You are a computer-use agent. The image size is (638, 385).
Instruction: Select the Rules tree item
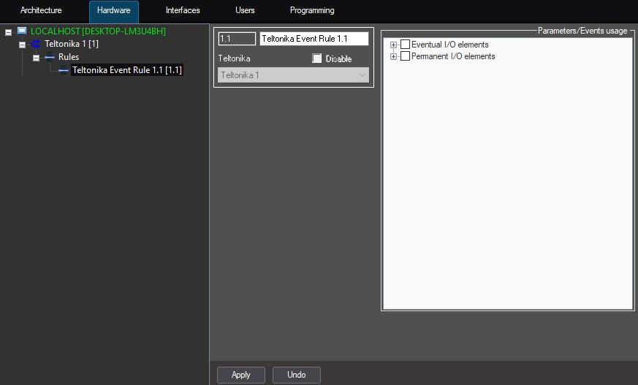click(69, 57)
